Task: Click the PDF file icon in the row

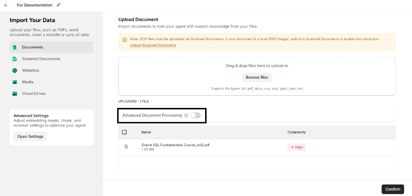Action: point(126,147)
